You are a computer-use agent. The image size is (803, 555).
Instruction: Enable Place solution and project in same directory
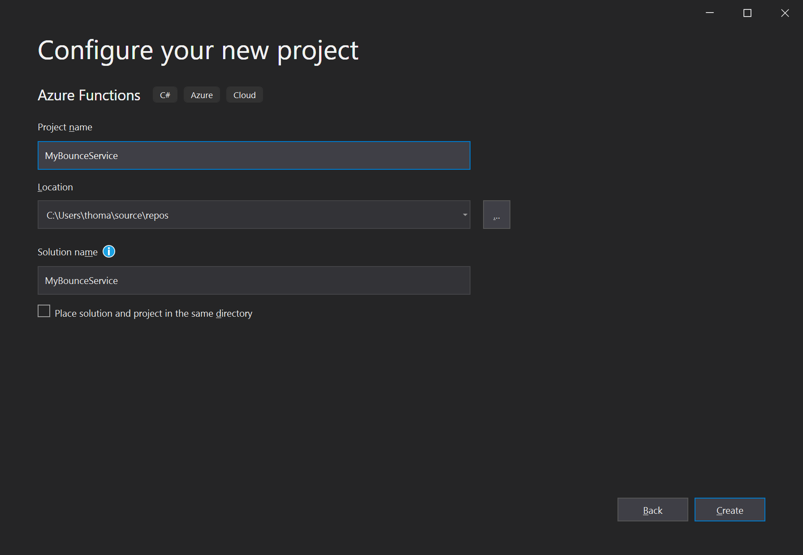point(43,310)
